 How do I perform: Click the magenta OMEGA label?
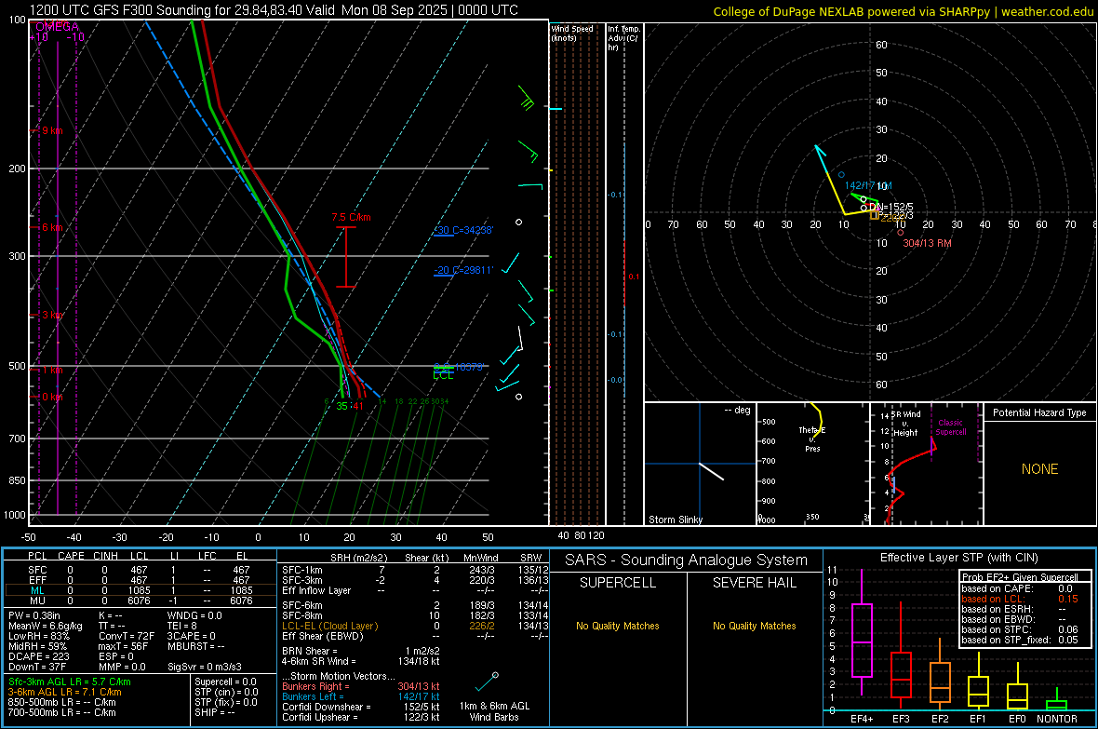(57, 27)
